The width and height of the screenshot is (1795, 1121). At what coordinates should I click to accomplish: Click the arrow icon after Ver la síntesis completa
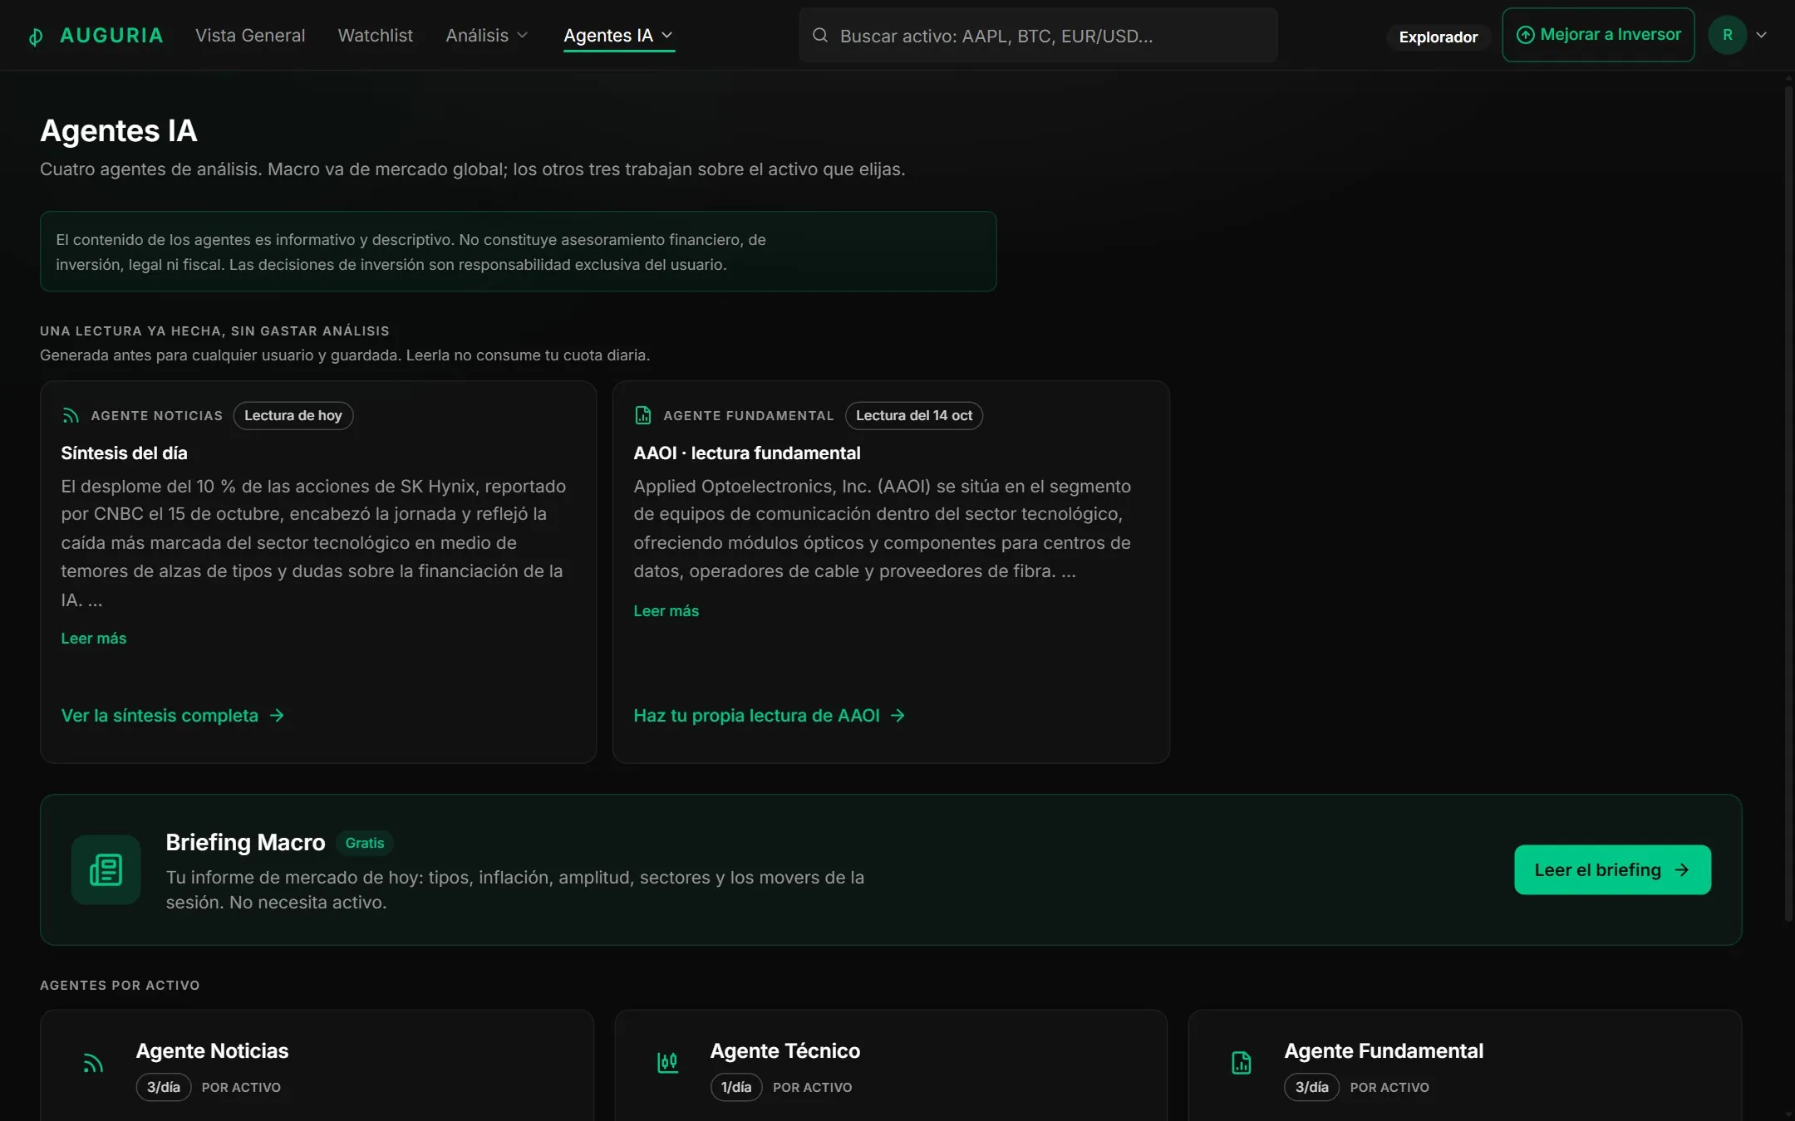point(277,716)
